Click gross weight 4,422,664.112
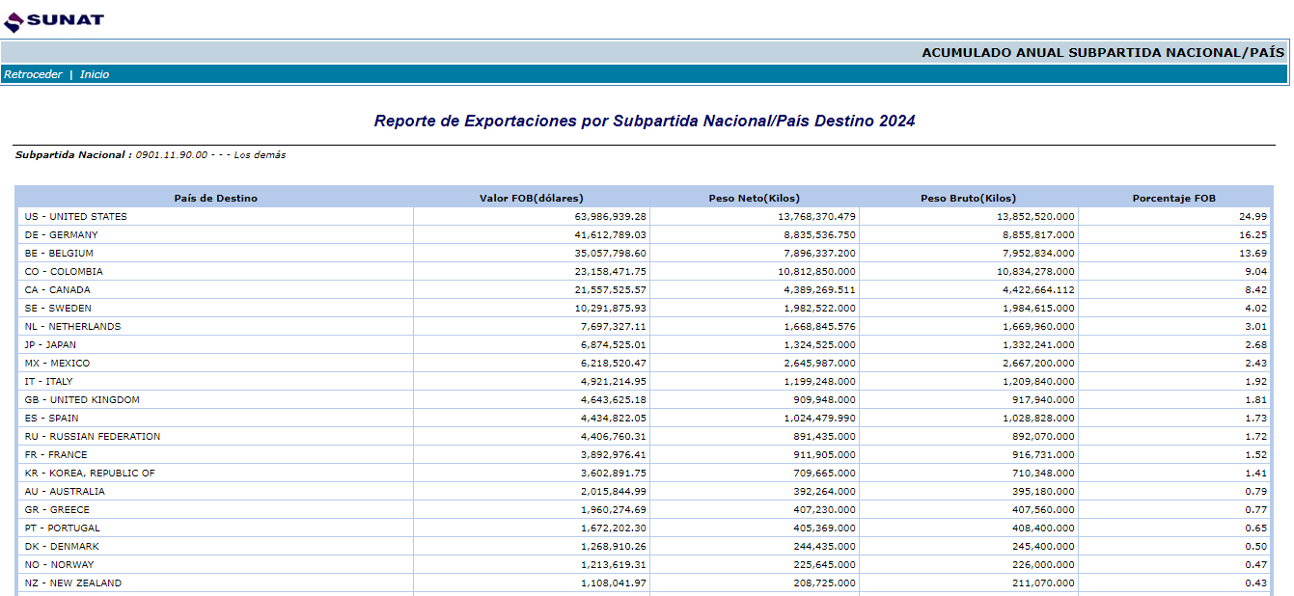Viewport: 1294px width, 596px height. [x=1039, y=290]
